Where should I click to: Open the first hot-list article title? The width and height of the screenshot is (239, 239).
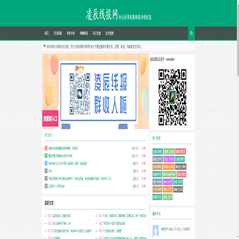click(64, 149)
